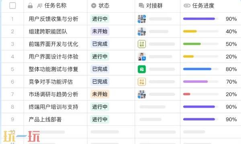Screen dimensions: 241x144
Task: Open group avatar in 用户界面设计与体验 row
Action: (x=142, y=56)
